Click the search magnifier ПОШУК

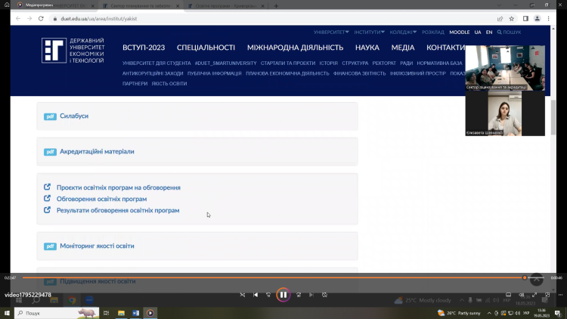coord(510,33)
